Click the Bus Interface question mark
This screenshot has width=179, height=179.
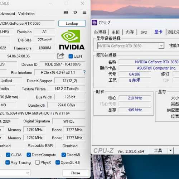pos(84,72)
